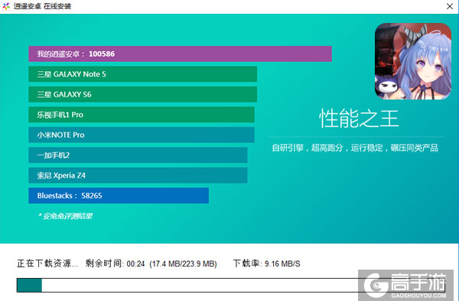
Task: Click the 下载率 9.16 MB/S readout
Action: (266, 263)
